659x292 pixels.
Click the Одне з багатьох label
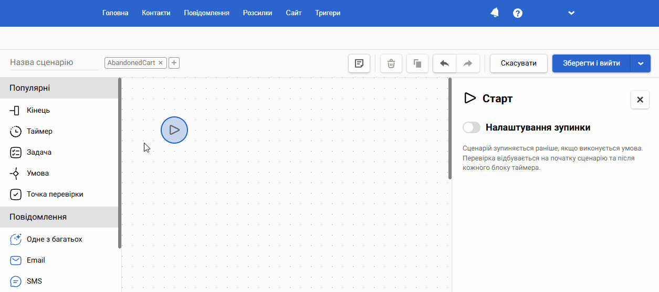click(x=55, y=240)
